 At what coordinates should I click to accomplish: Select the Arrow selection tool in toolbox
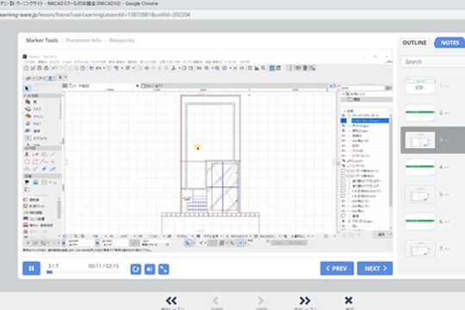(27, 89)
